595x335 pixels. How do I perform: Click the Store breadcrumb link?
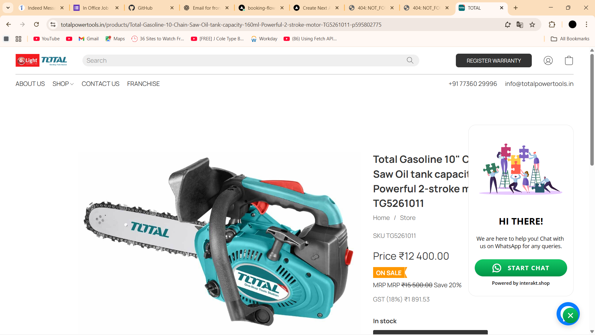[408, 218]
